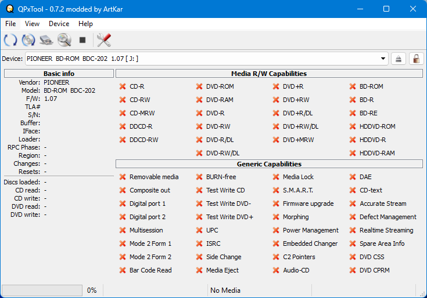This screenshot has width=427, height=298.
Task: Open the Device menu
Action: (x=59, y=24)
